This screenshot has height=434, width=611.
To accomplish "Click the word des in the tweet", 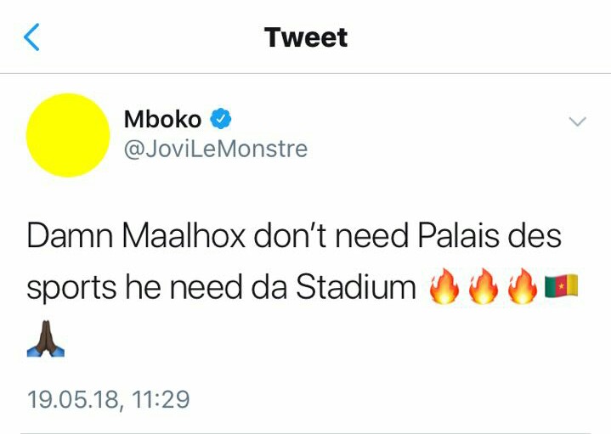I will 538,237.
